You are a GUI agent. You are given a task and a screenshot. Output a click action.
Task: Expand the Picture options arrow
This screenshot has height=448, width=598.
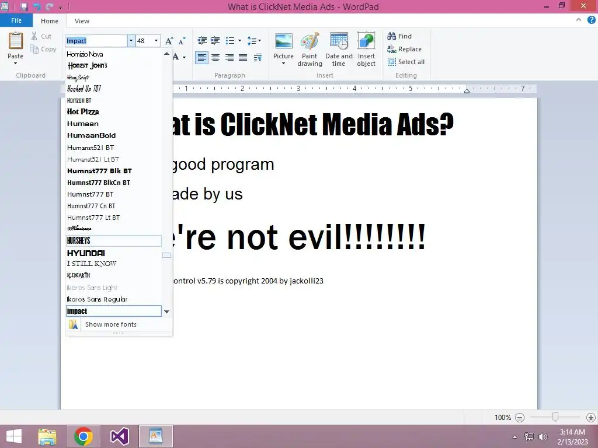(x=283, y=64)
